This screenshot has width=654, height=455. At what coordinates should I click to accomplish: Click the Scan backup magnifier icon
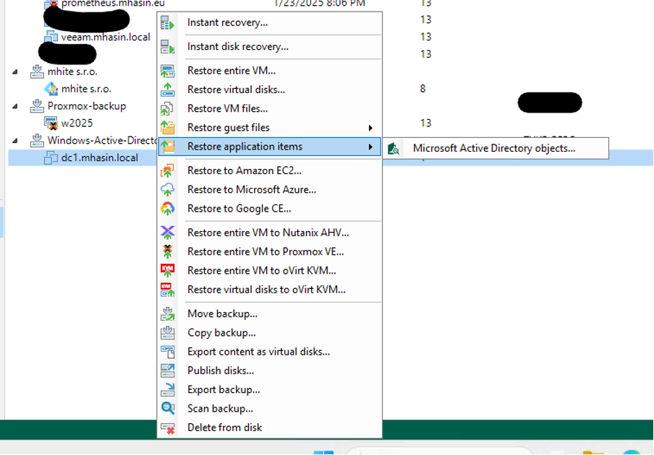click(168, 408)
